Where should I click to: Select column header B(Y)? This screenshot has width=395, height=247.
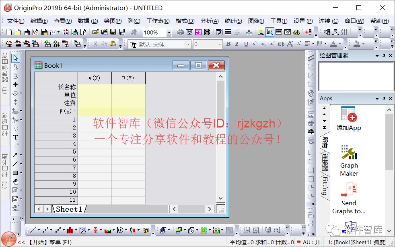(x=128, y=78)
